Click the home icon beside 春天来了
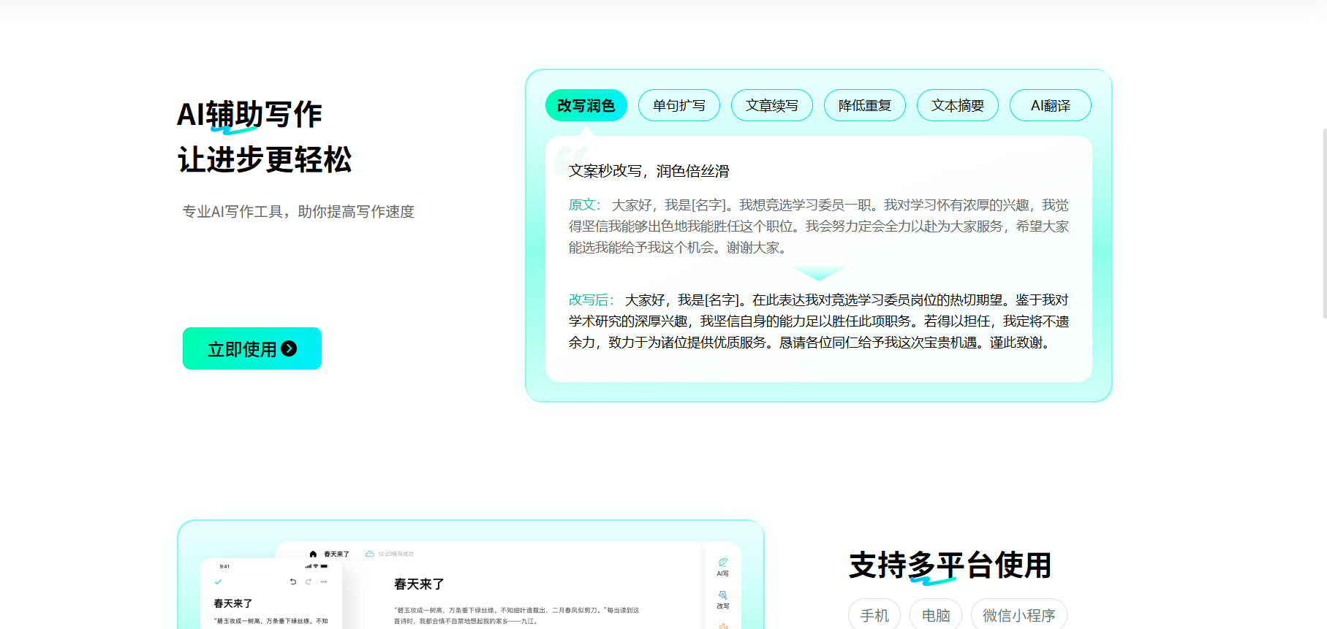The width and height of the screenshot is (1327, 629). tap(313, 554)
